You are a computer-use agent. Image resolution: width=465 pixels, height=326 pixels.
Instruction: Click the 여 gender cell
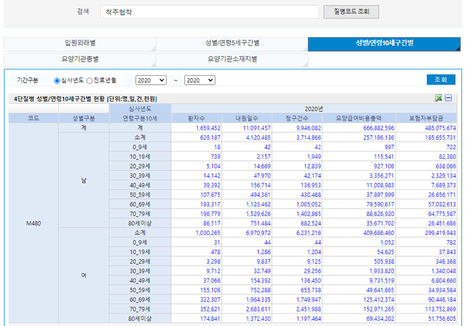84,275
